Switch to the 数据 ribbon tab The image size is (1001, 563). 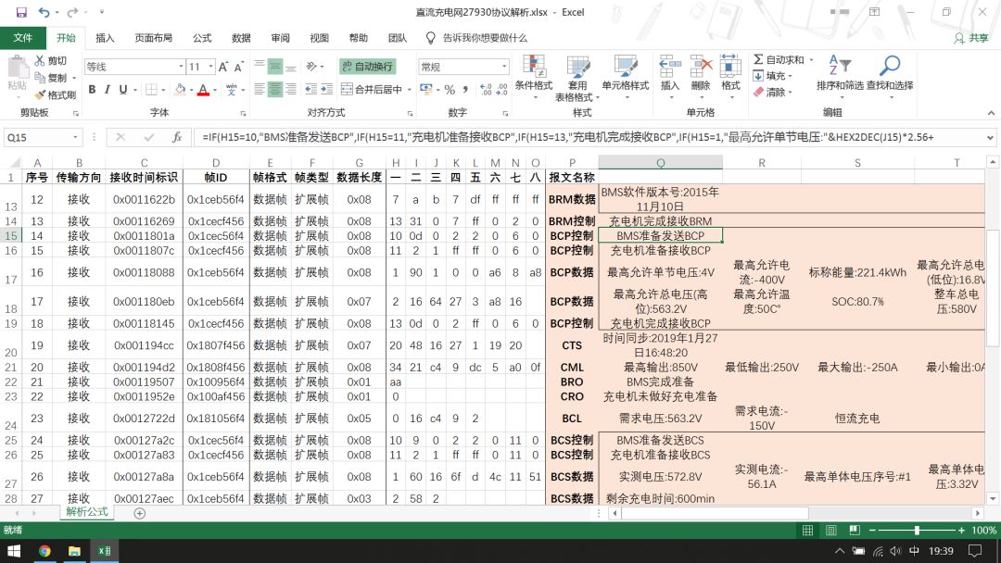click(x=240, y=38)
